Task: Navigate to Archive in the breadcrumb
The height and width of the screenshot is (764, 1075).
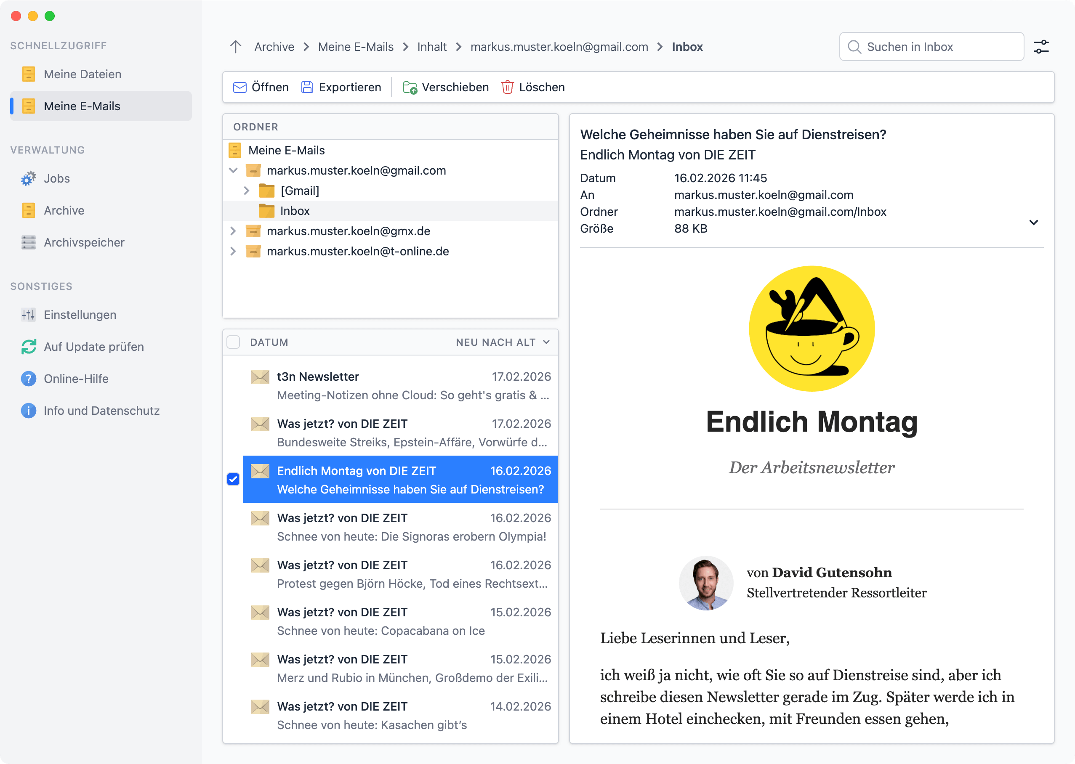Action: pos(274,47)
